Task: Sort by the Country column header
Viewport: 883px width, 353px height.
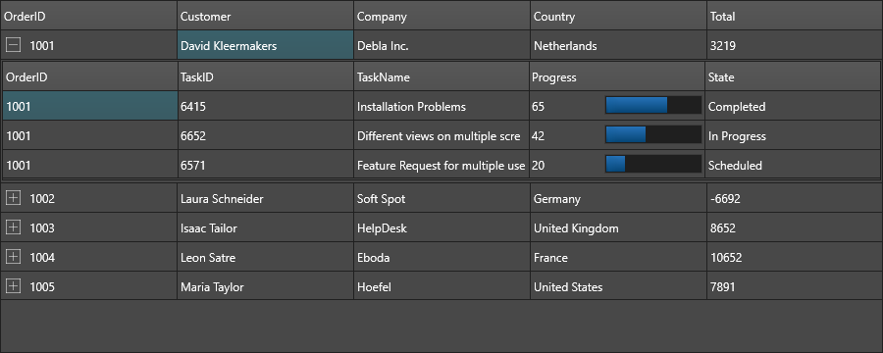Action: (618, 16)
